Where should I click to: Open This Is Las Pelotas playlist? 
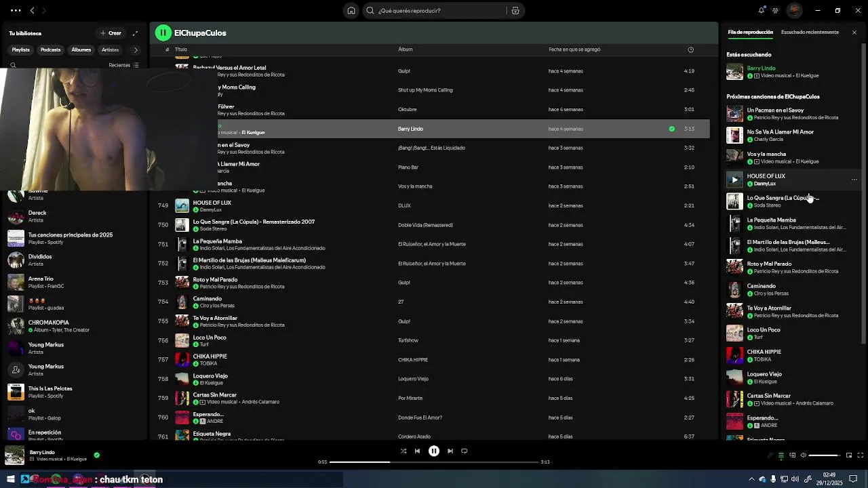(73, 392)
